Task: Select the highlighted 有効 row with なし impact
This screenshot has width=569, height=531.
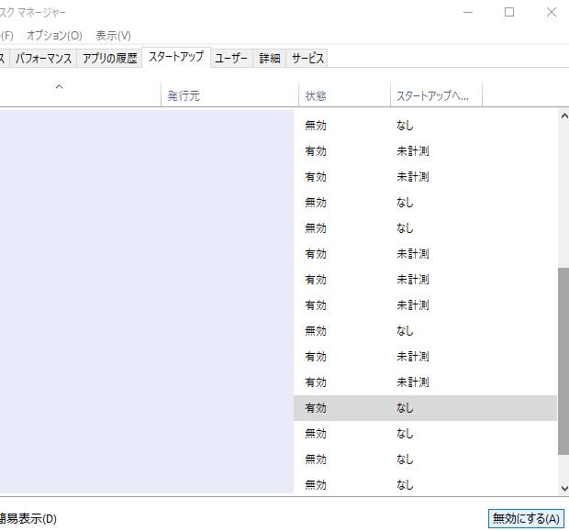Action: [x=424, y=407]
